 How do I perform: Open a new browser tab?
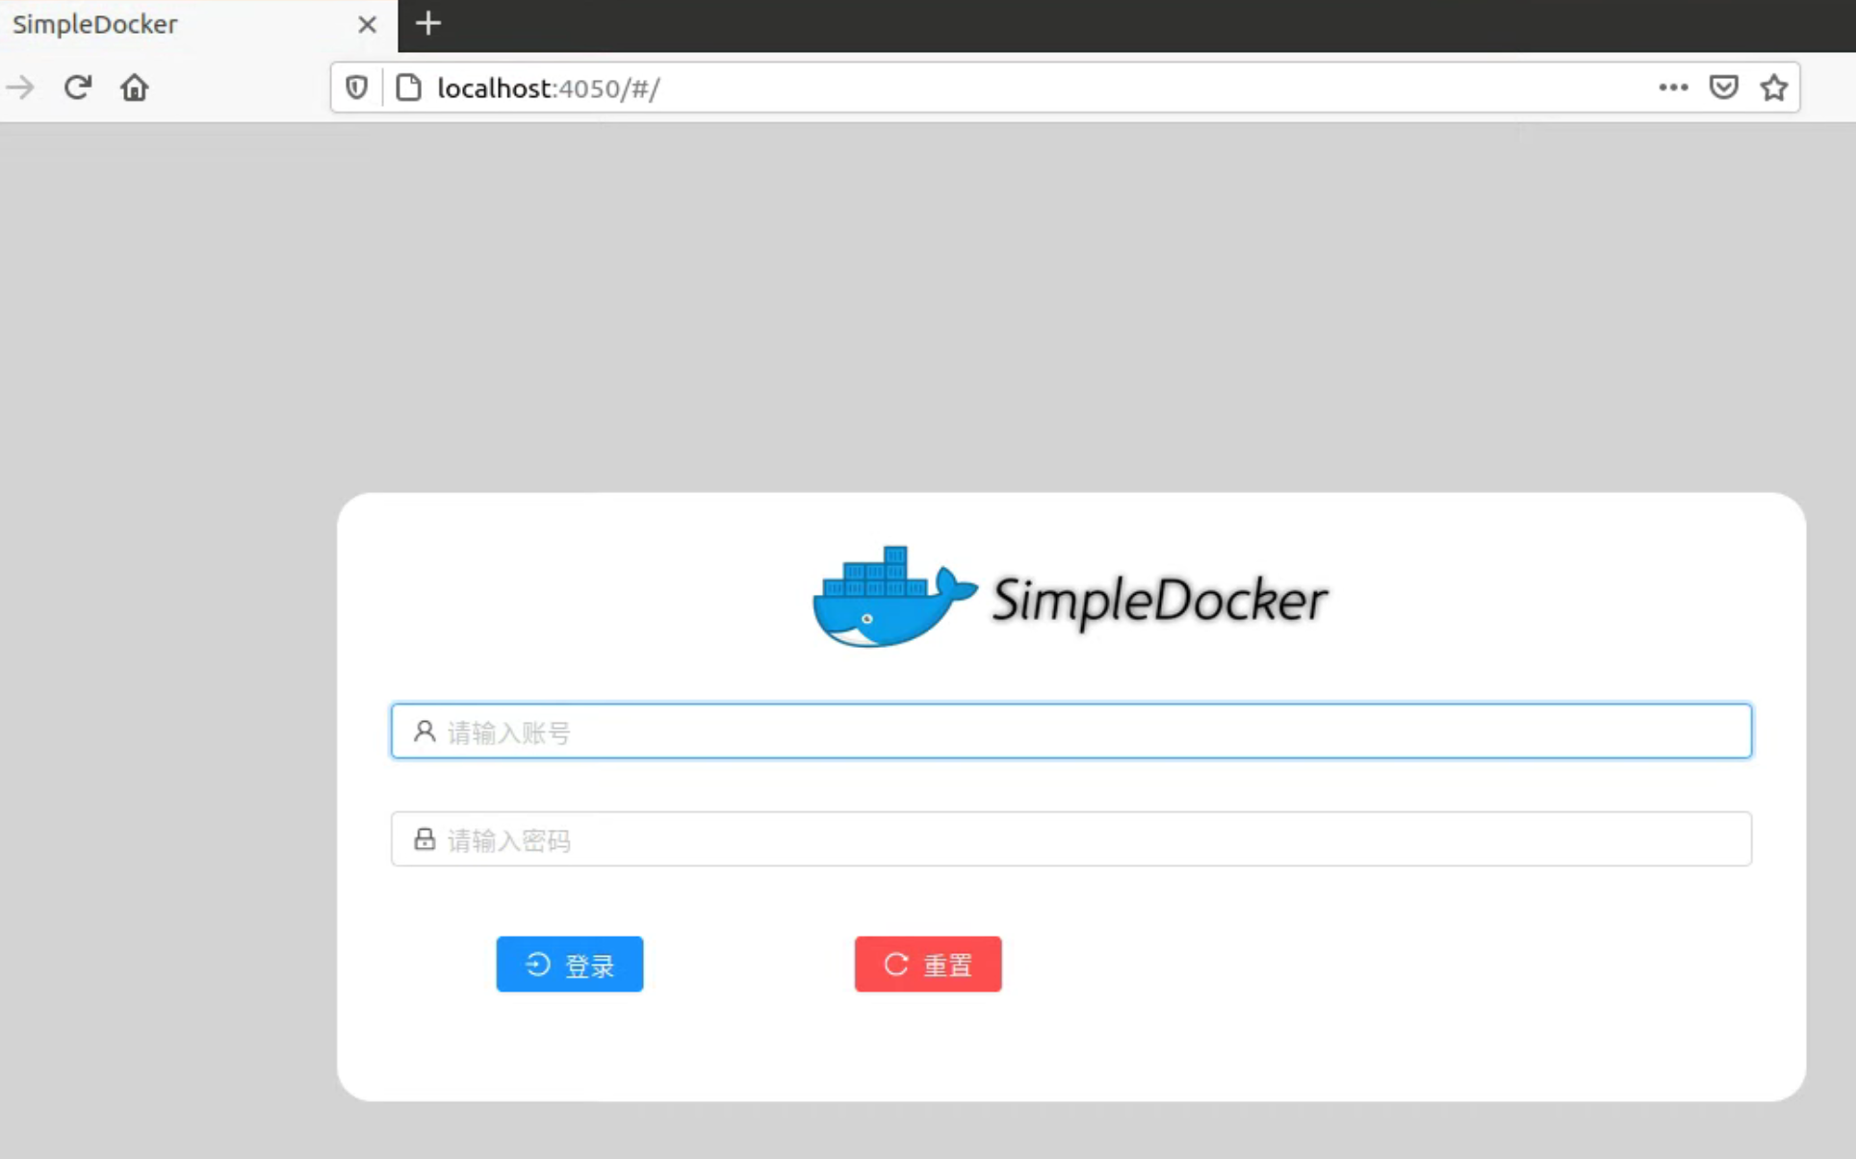coord(428,23)
